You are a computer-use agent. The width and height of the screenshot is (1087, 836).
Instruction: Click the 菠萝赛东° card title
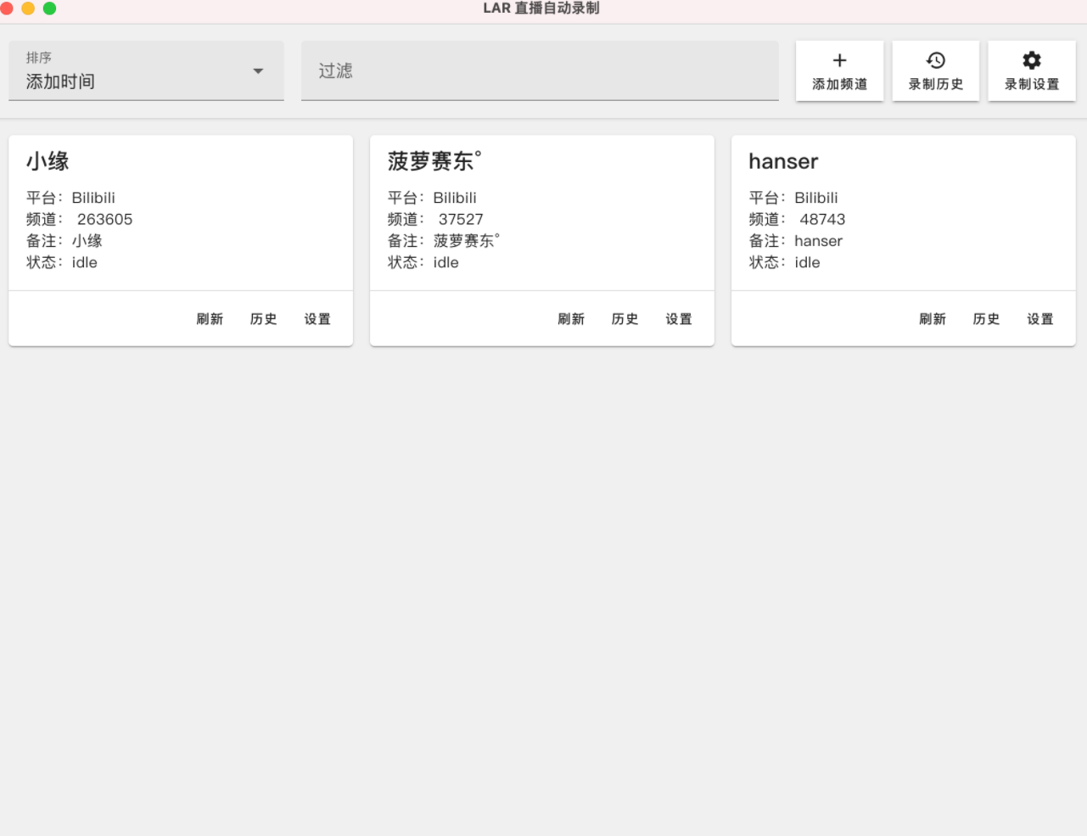pyautogui.click(x=434, y=161)
